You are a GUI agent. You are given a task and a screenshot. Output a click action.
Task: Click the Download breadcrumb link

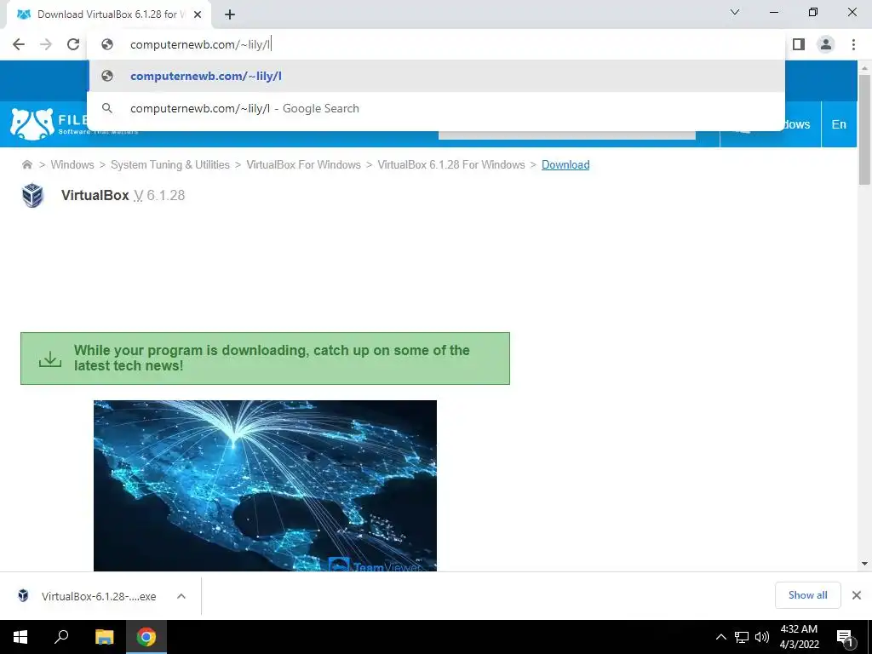pyautogui.click(x=565, y=164)
